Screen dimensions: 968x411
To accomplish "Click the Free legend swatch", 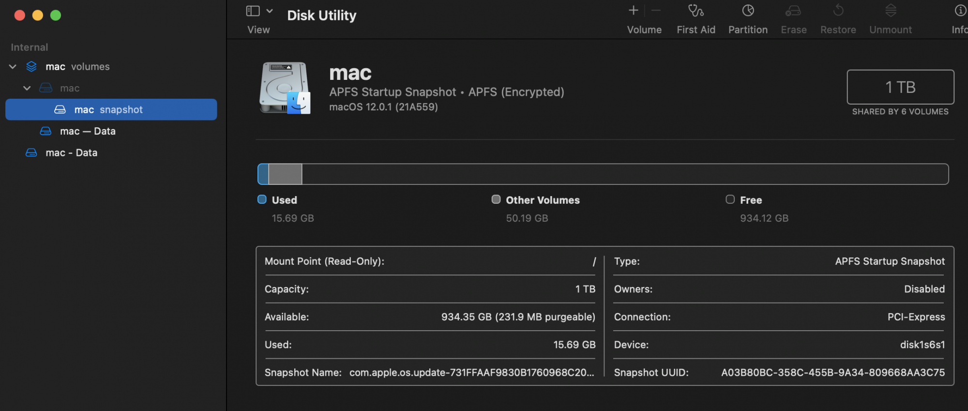I will (x=730, y=199).
